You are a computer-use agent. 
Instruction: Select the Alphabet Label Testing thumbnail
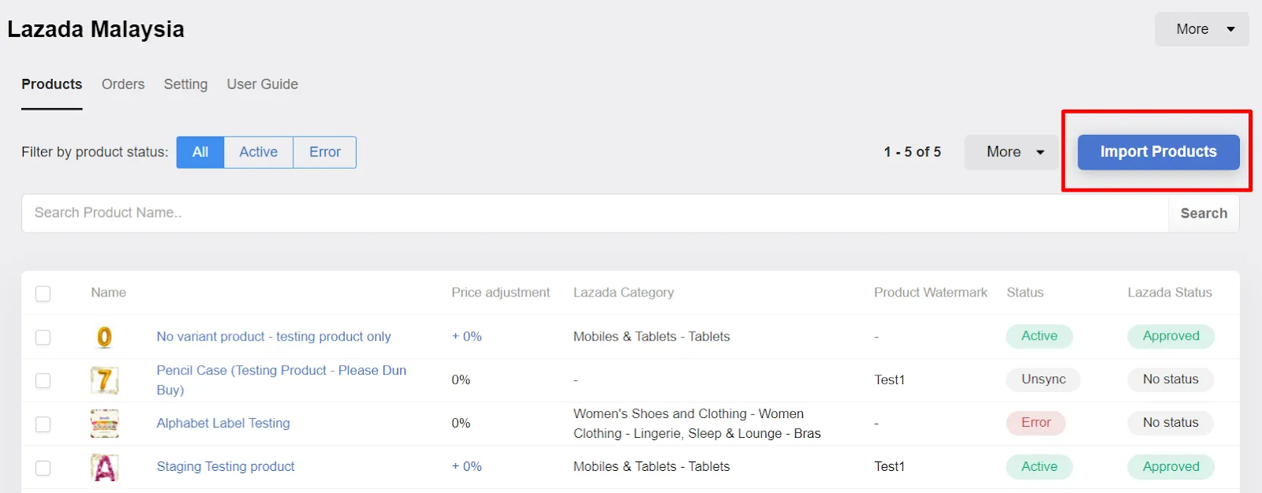105,423
